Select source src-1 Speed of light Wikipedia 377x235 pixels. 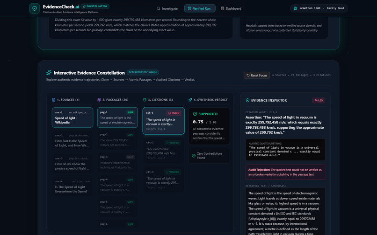pyautogui.click(x=72, y=117)
